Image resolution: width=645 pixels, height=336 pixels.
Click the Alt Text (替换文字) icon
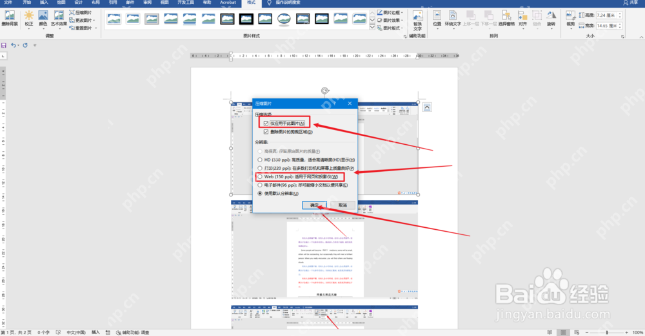pos(417,21)
